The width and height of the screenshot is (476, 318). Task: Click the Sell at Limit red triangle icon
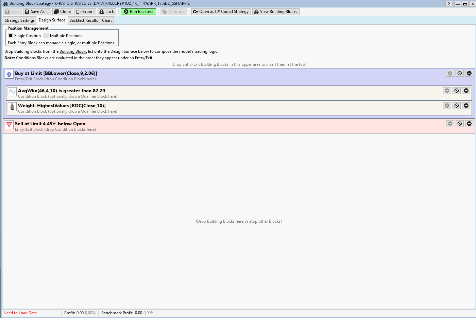point(9,125)
